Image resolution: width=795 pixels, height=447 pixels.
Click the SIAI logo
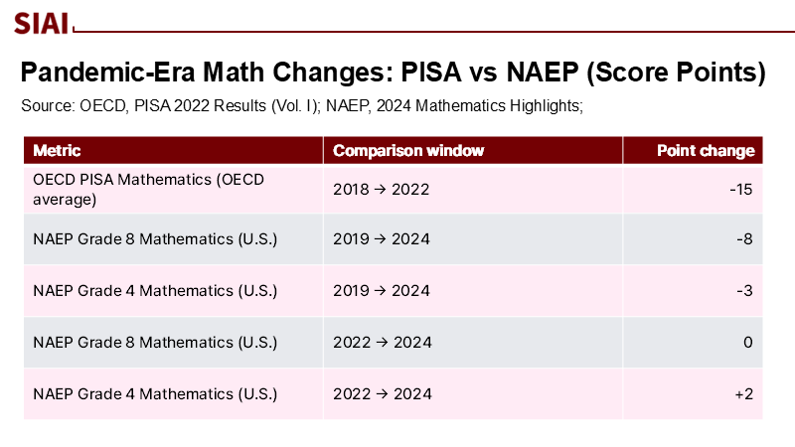[42, 22]
